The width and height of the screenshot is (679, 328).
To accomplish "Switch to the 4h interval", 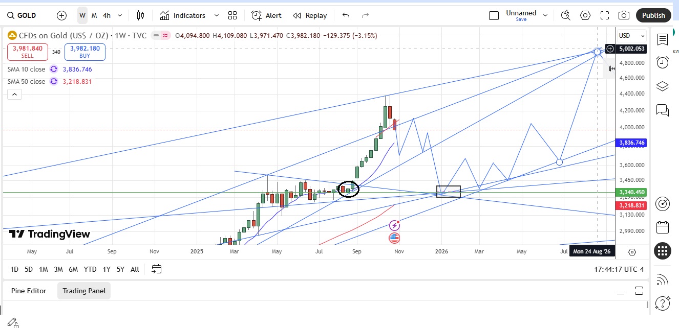I will (107, 15).
